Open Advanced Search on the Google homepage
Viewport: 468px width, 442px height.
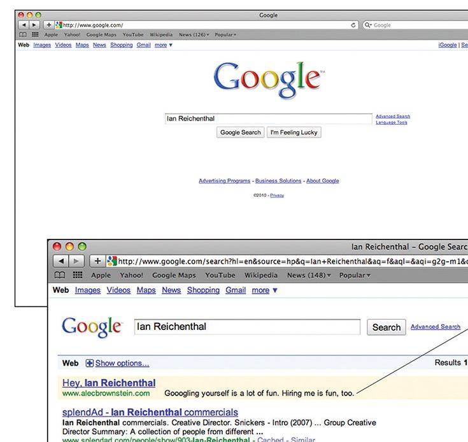tap(393, 116)
